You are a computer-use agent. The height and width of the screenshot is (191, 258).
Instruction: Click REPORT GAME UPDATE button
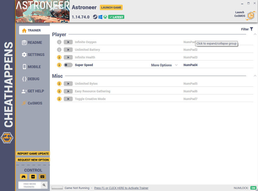point(33,153)
